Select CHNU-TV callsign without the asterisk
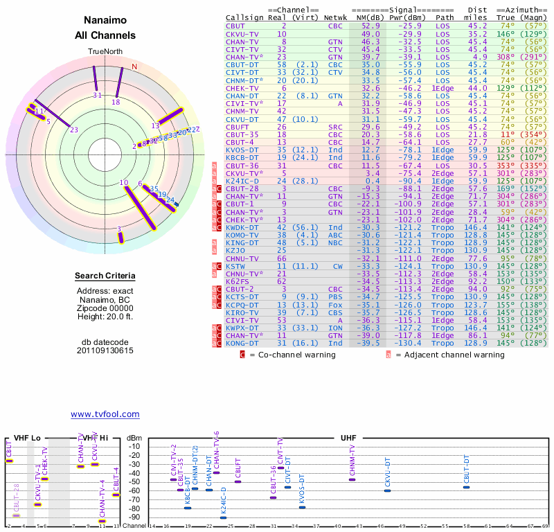The height and width of the screenshot is (532, 554). click(242, 259)
